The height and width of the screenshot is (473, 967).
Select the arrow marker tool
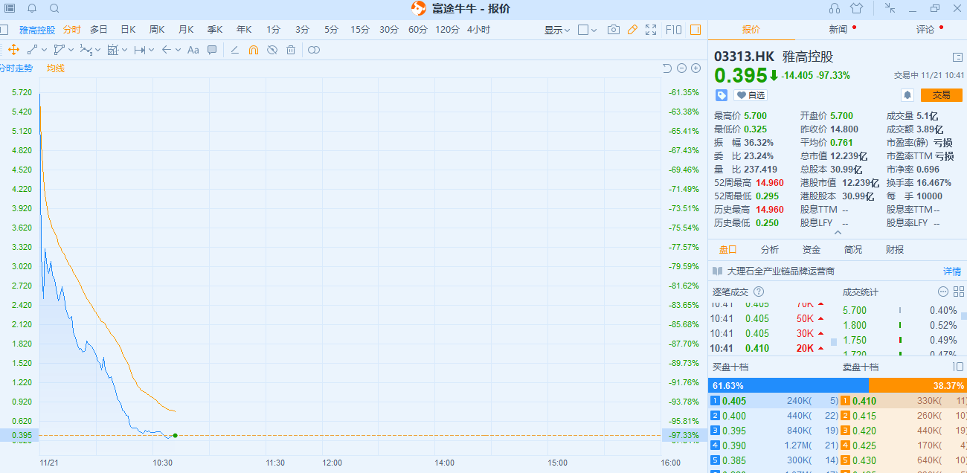point(167,50)
